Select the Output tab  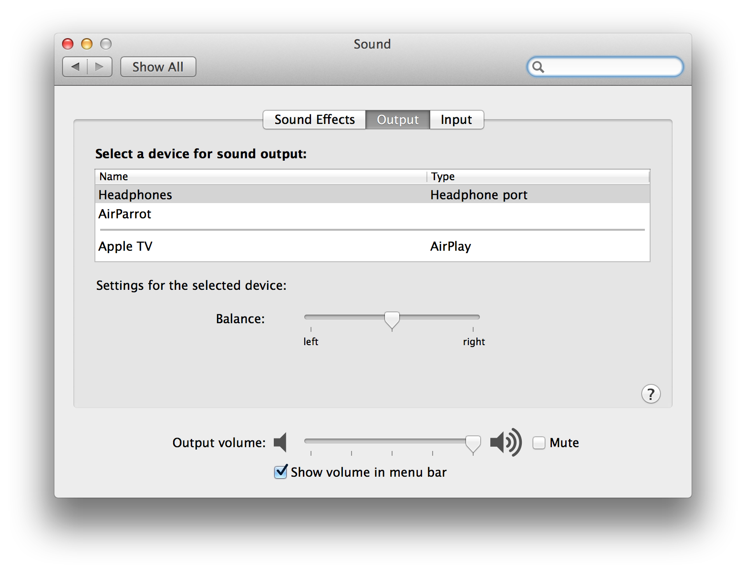click(398, 120)
